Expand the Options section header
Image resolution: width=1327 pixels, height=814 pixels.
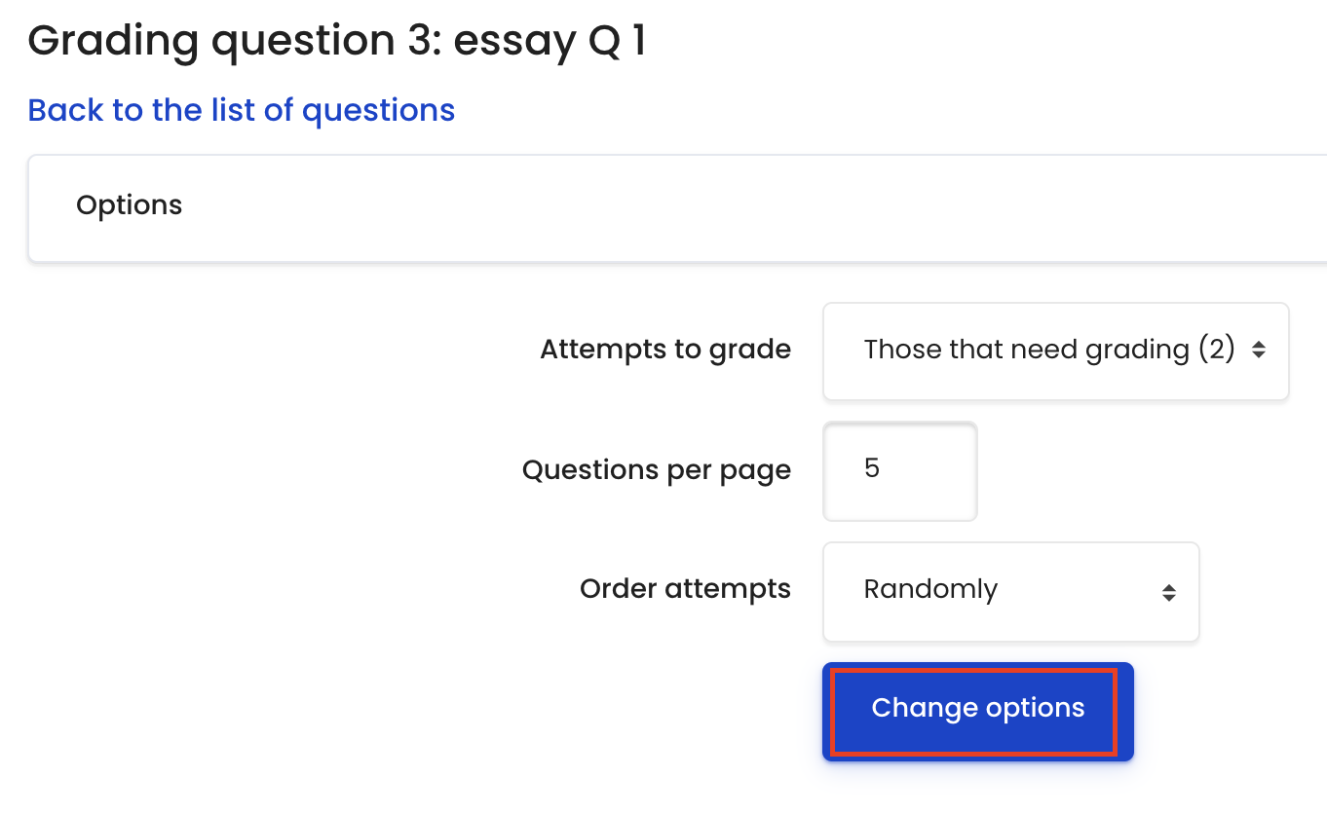[677, 207]
